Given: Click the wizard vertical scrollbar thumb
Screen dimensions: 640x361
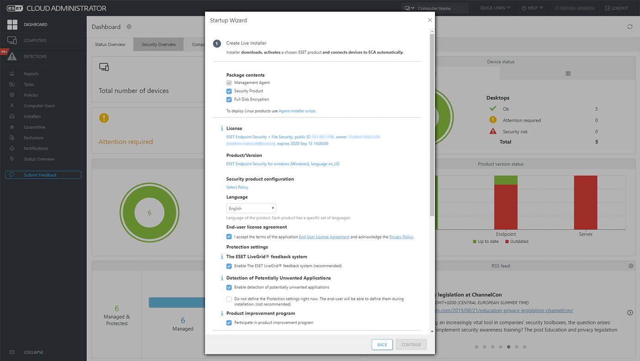Looking at the screenshot, I should pos(432,125).
